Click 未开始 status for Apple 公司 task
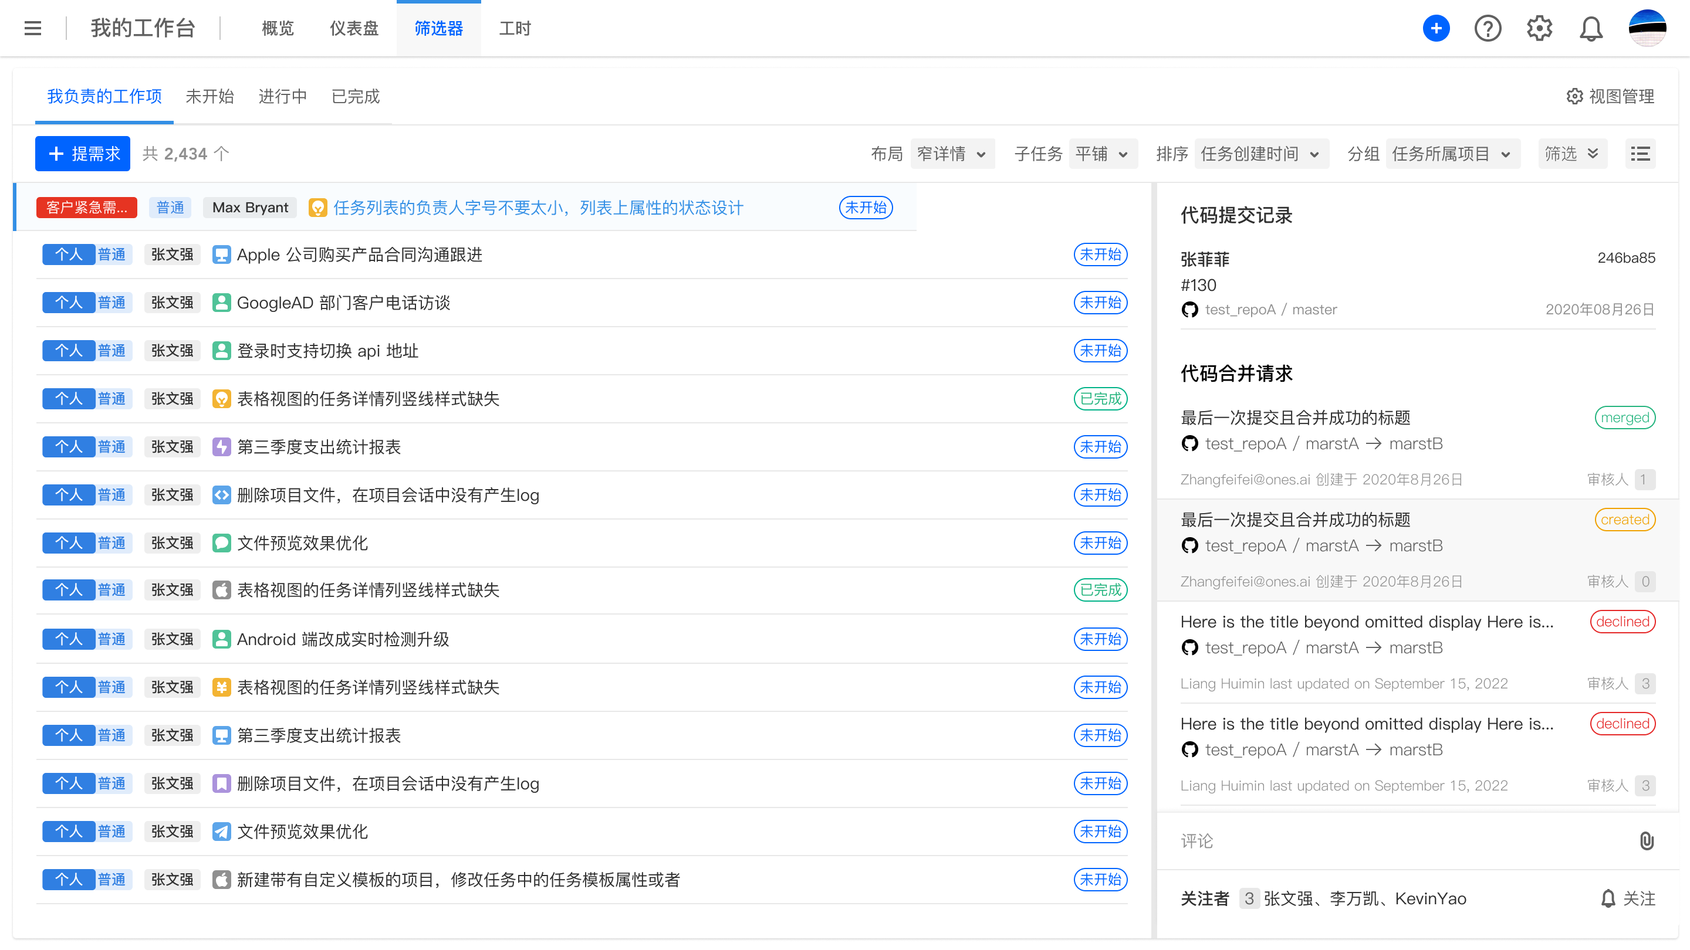This screenshot has height=950, width=1690. (x=1101, y=255)
